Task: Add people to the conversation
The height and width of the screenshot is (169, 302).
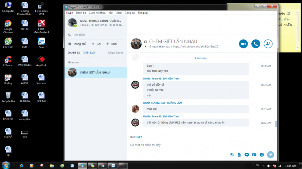Action: [268, 44]
